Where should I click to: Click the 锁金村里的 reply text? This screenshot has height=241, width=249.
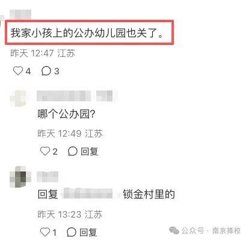point(149,194)
